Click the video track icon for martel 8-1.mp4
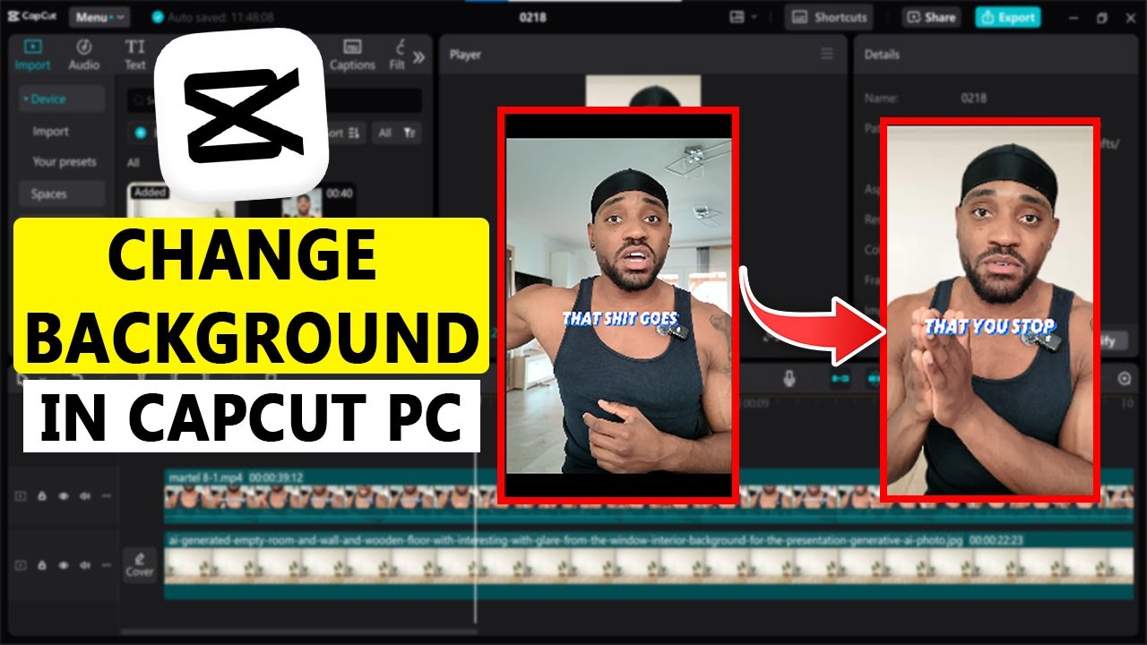This screenshot has width=1147, height=645. point(21,494)
